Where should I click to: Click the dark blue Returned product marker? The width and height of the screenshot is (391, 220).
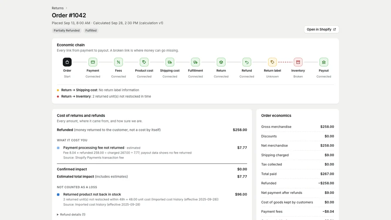[58, 195]
